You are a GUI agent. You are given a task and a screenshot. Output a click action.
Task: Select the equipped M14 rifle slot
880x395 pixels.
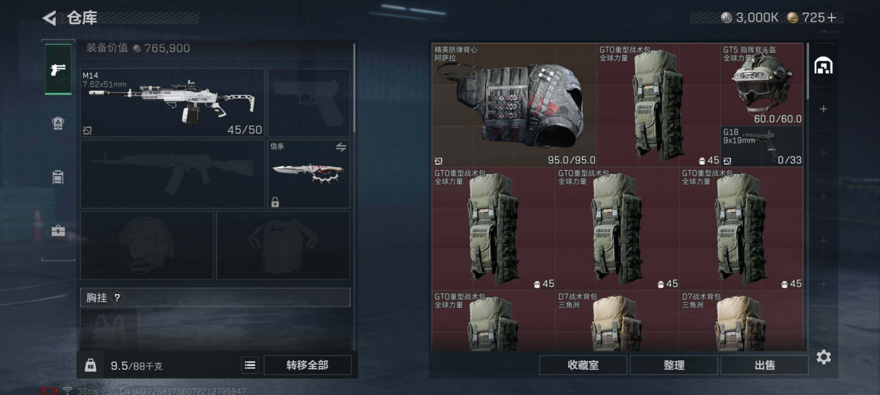tap(172, 103)
